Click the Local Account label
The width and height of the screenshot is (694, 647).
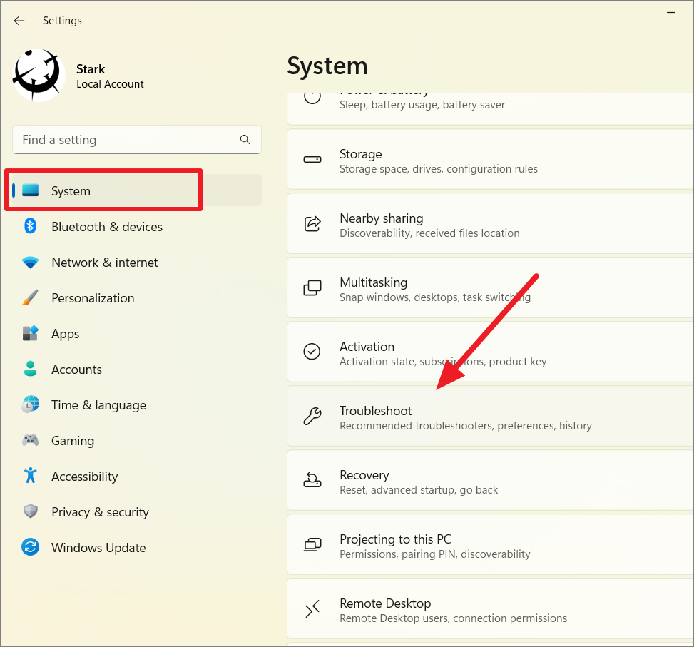click(111, 84)
